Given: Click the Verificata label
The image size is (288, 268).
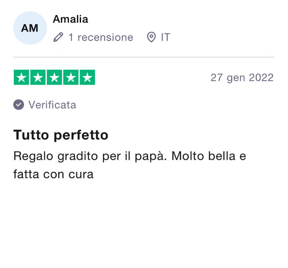Looking at the screenshot, I should 52,105.
